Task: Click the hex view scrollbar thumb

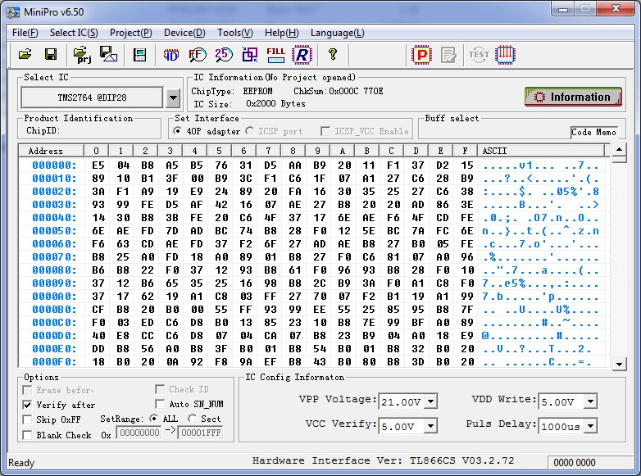Action: pyautogui.click(x=619, y=159)
